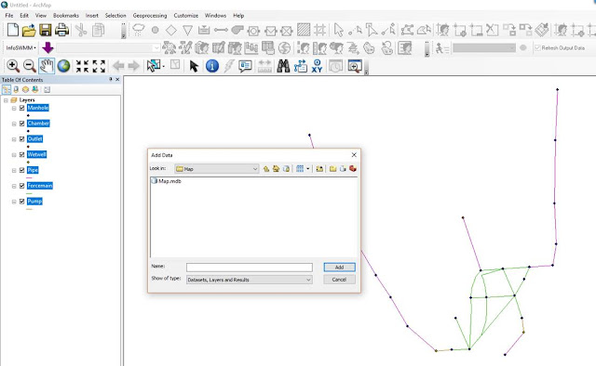
Task: Uncheck the Chamber layer checkbox
Action: pos(22,124)
